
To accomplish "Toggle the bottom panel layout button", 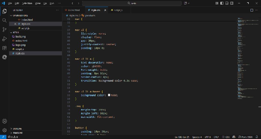I will tap(227, 3).
